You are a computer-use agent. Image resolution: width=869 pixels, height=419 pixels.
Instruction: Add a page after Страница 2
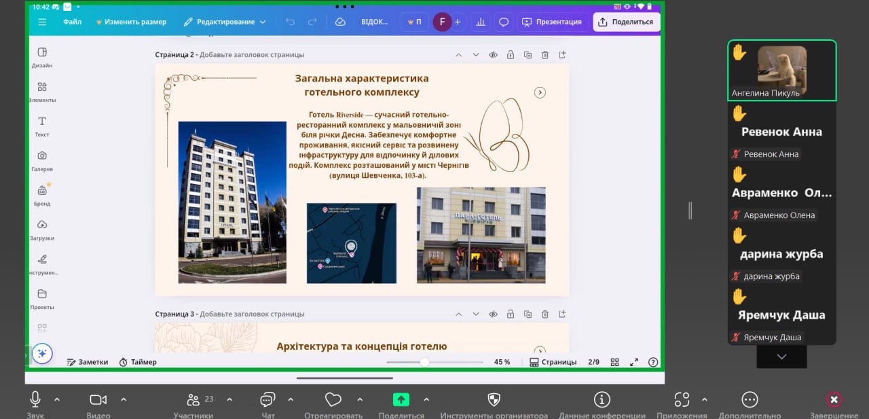[562, 55]
